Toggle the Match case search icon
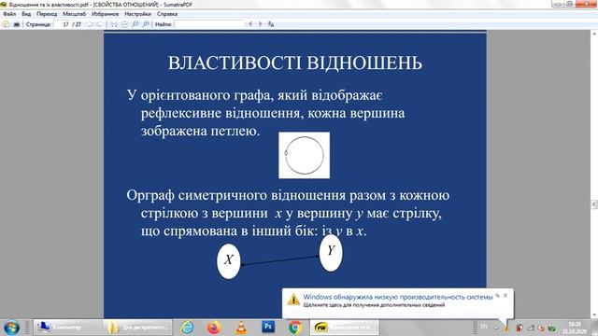Viewport: 598px width, 336px height. (271, 24)
